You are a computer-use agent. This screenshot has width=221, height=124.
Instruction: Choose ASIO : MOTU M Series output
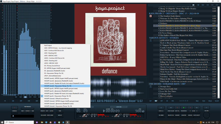coord(65,48)
